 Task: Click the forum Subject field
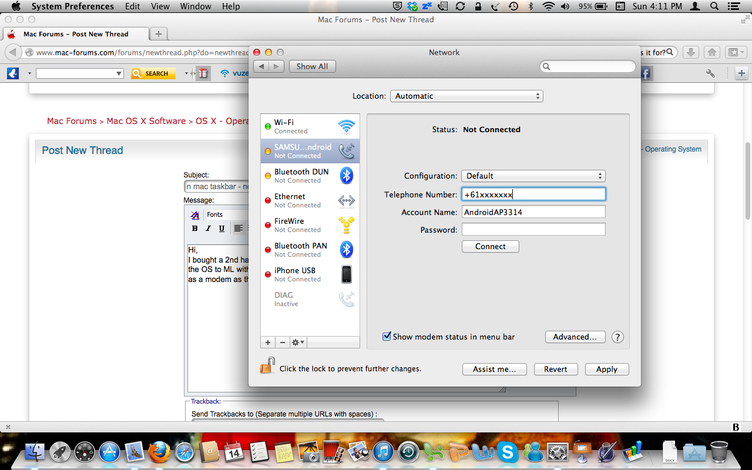click(x=216, y=186)
